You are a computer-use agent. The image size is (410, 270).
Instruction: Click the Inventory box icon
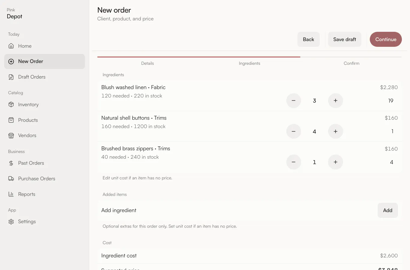11,104
